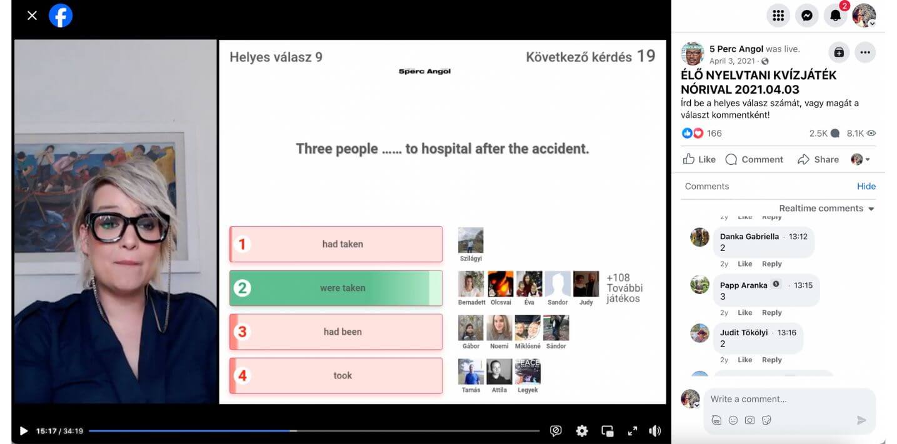Like Judit Tökölyi's comment
The height and width of the screenshot is (444, 897).
(744, 360)
